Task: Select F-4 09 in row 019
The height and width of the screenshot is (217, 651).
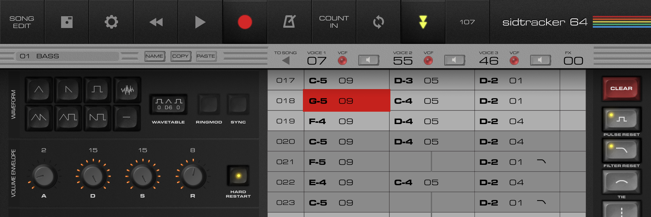Action: pyautogui.click(x=347, y=121)
